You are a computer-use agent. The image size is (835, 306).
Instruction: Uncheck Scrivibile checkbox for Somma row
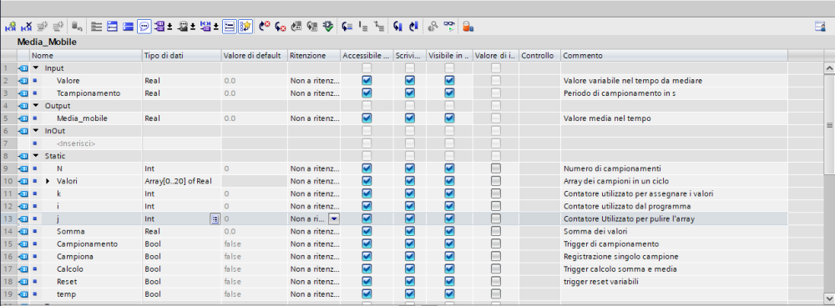[409, 231]
